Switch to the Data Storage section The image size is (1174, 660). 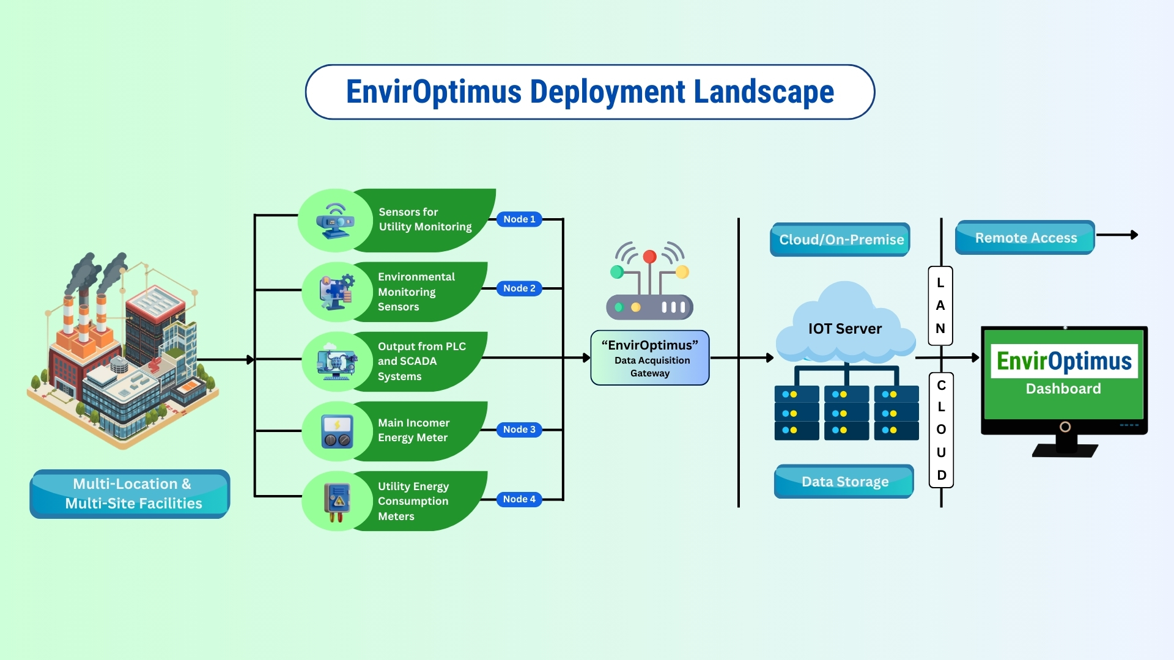click(x=843, y=482)
